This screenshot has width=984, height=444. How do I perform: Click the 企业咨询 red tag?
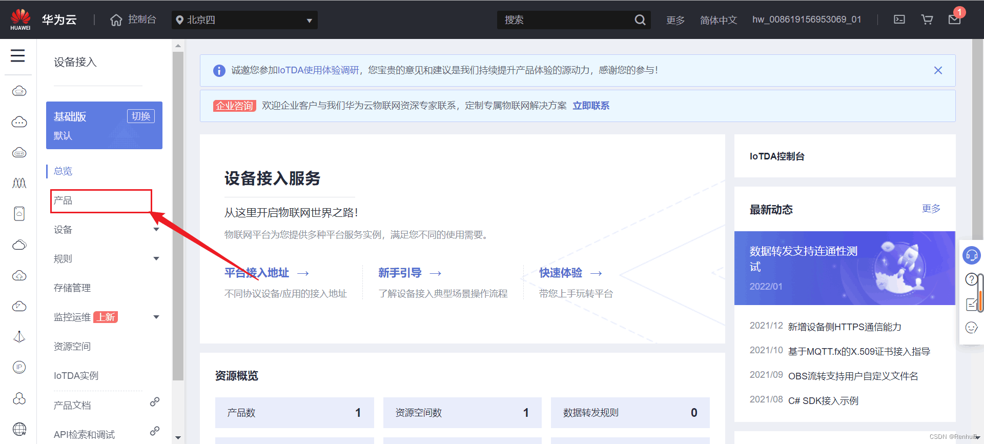click(234, 106)
